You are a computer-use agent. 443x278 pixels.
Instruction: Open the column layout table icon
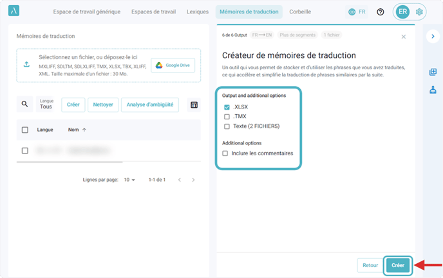194,105
